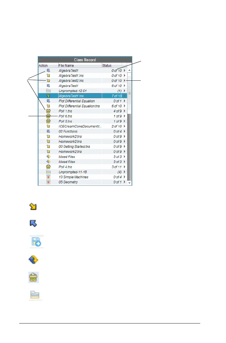Select the Poll 5.tns file name
Screen dimensions: 226x343
65,121
